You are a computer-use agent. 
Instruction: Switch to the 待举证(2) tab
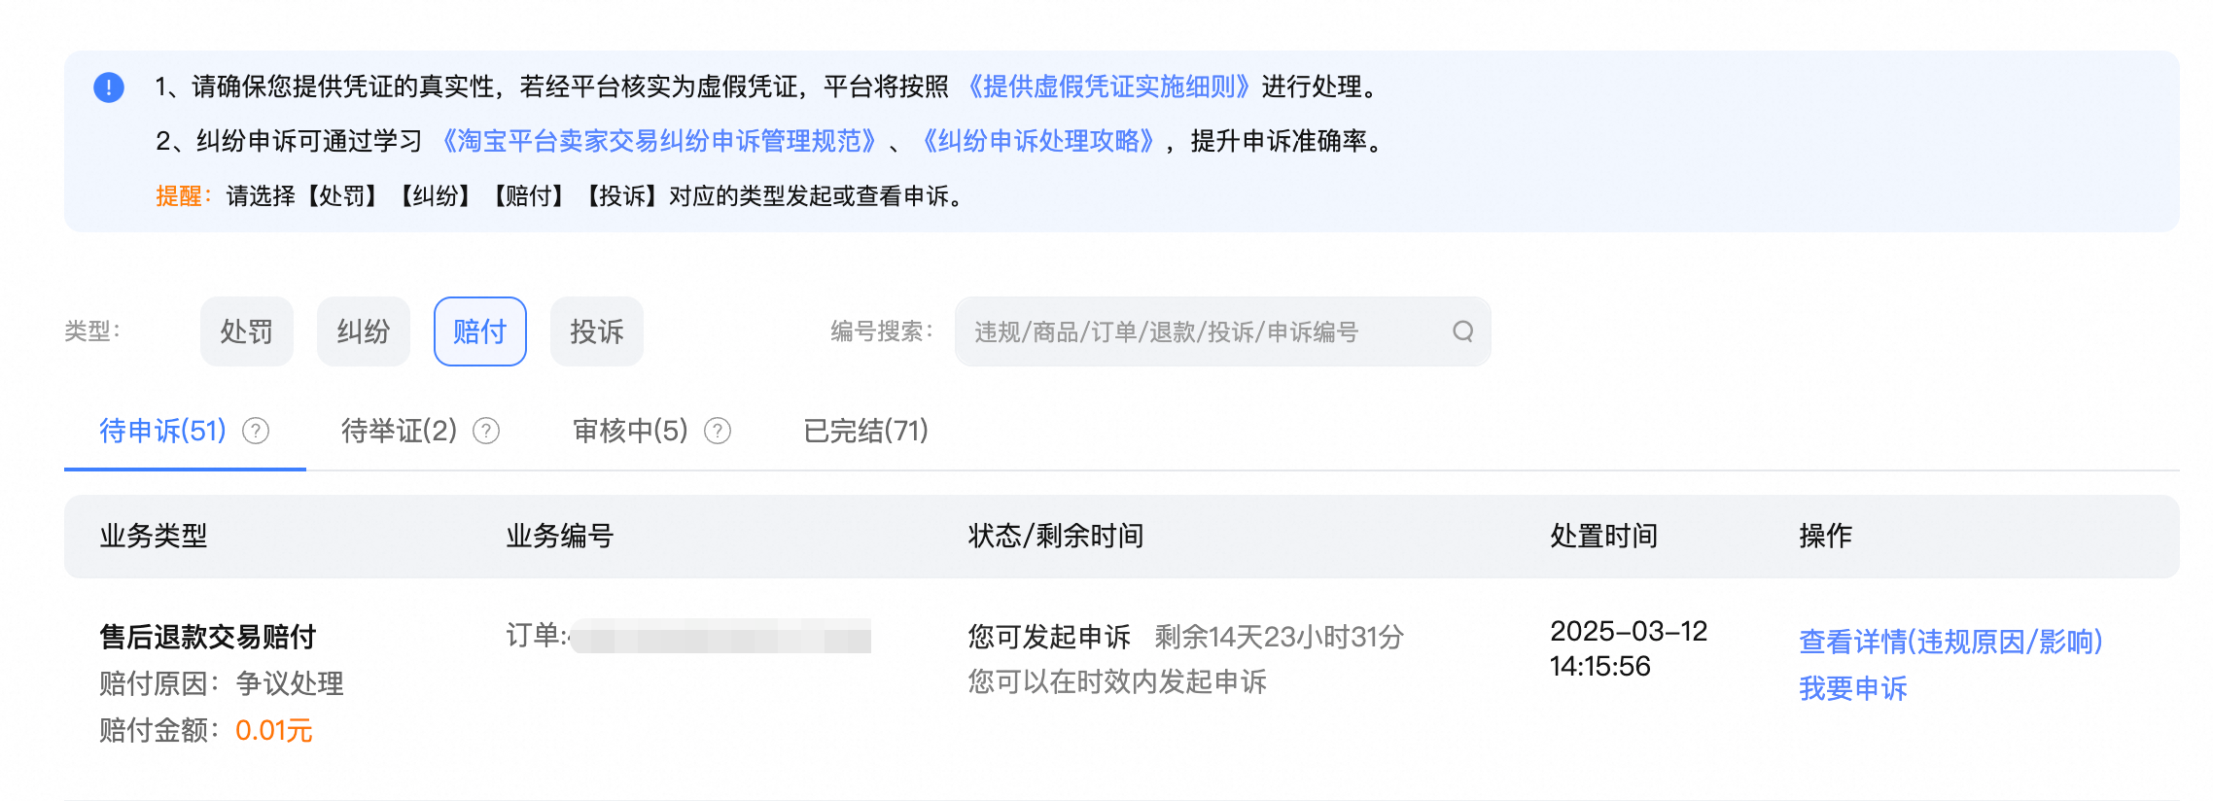pos(399,431)
